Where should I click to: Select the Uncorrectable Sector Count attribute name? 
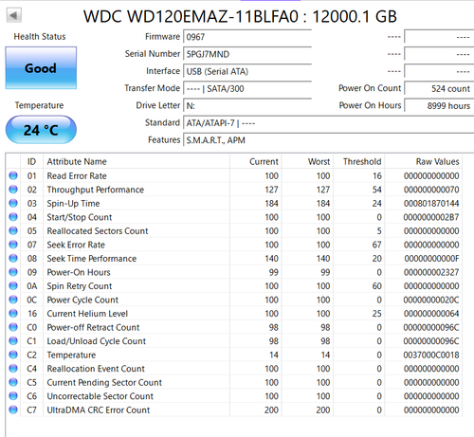[x=100, y=396]
